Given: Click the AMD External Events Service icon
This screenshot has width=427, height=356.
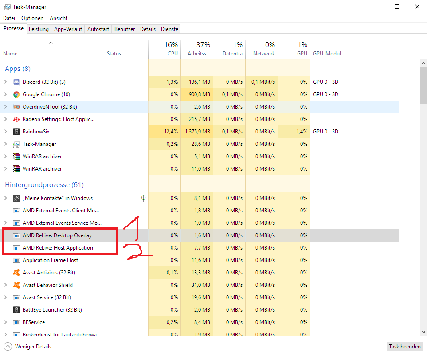Looking at the screenshot, I should click(x=16, y=223).
